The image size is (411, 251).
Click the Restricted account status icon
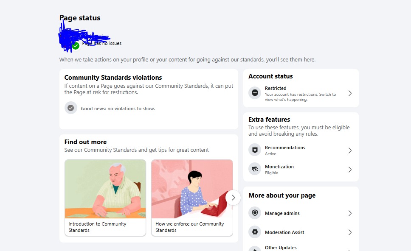tap(255, 93)
